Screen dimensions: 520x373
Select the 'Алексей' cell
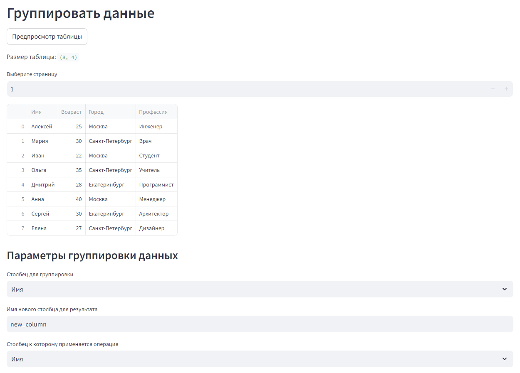coord(43,126)
